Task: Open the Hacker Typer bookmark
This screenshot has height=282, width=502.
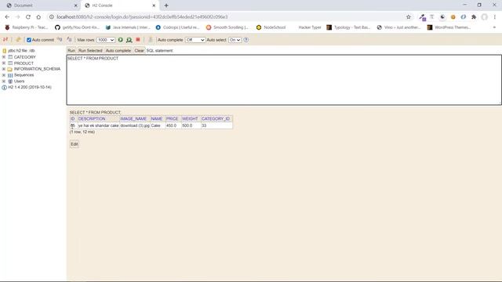Action: (x=309, y=27)
